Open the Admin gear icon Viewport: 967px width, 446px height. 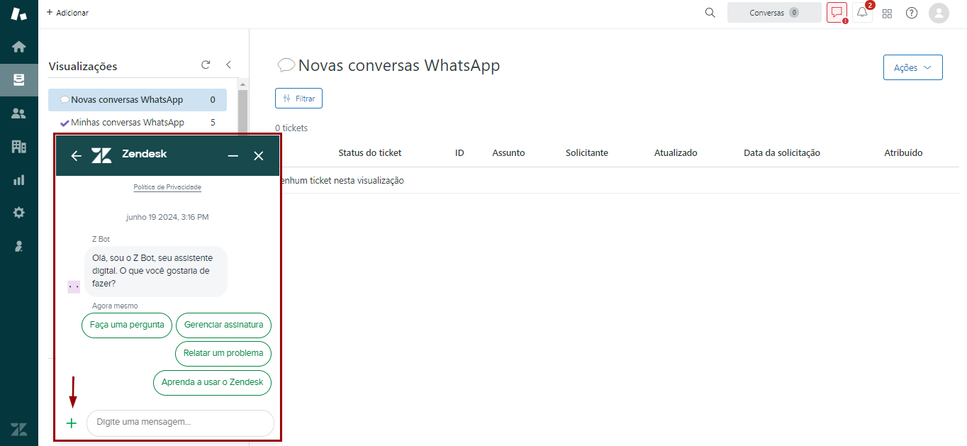point(19,213)
